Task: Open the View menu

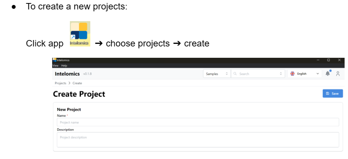Action: [55, 65]
